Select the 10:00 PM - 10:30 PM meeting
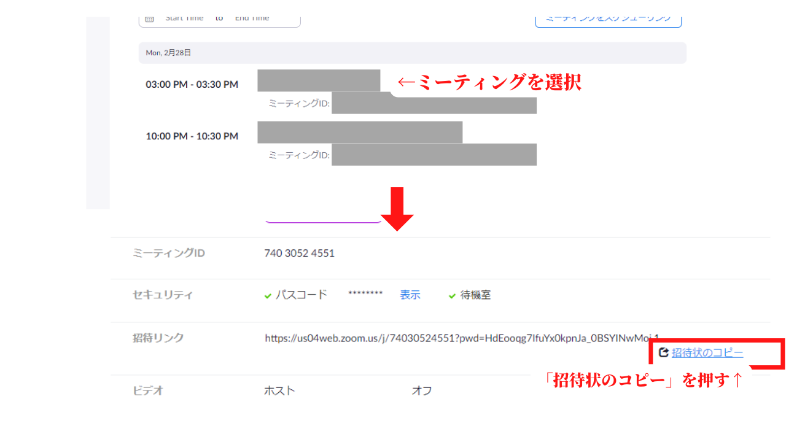This screenshot has height=442, width=786. 192,136
